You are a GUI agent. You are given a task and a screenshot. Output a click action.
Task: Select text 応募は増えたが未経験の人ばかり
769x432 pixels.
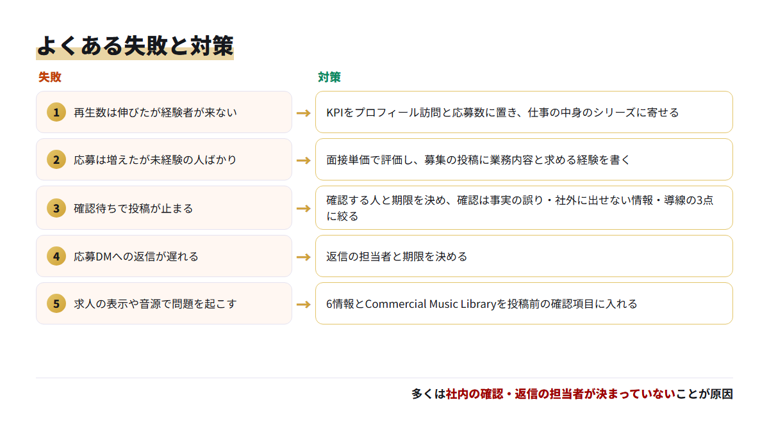pos(155,159)
